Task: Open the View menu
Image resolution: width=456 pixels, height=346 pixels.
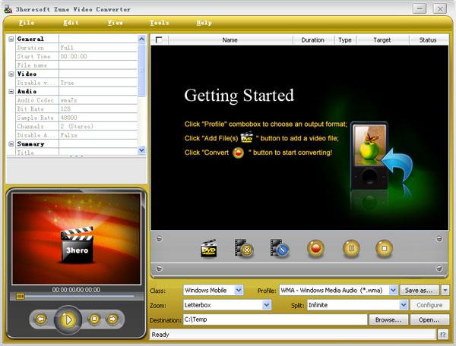Action: [116, 23]
